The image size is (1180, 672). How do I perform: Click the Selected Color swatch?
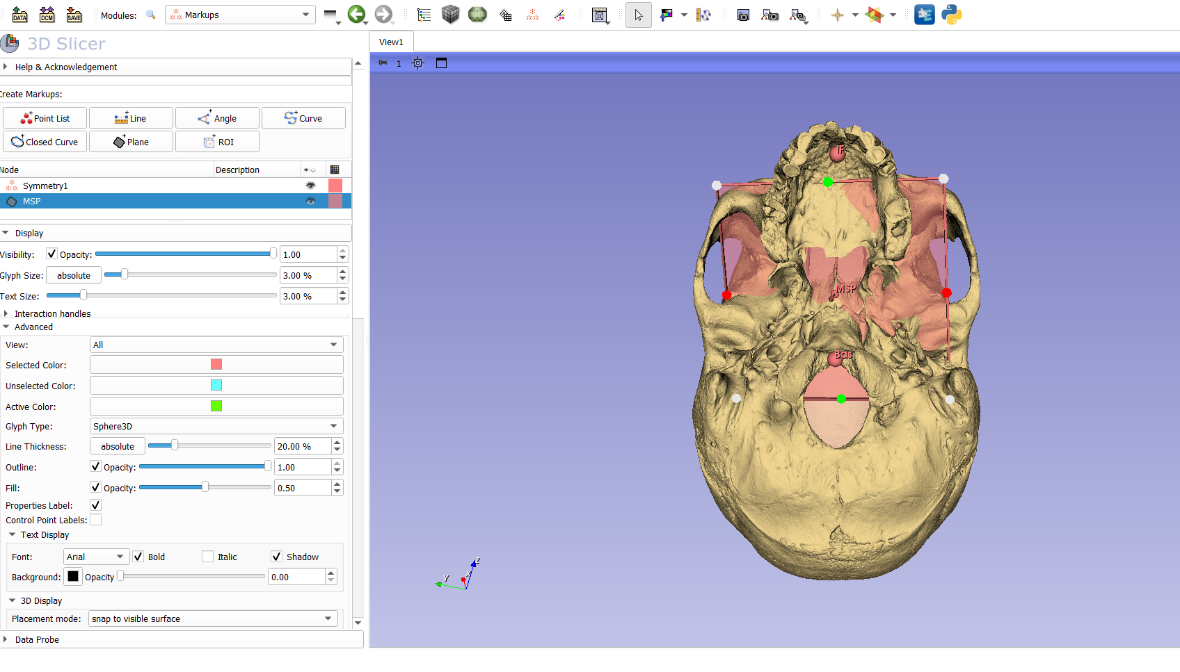[x=216, y=365]
